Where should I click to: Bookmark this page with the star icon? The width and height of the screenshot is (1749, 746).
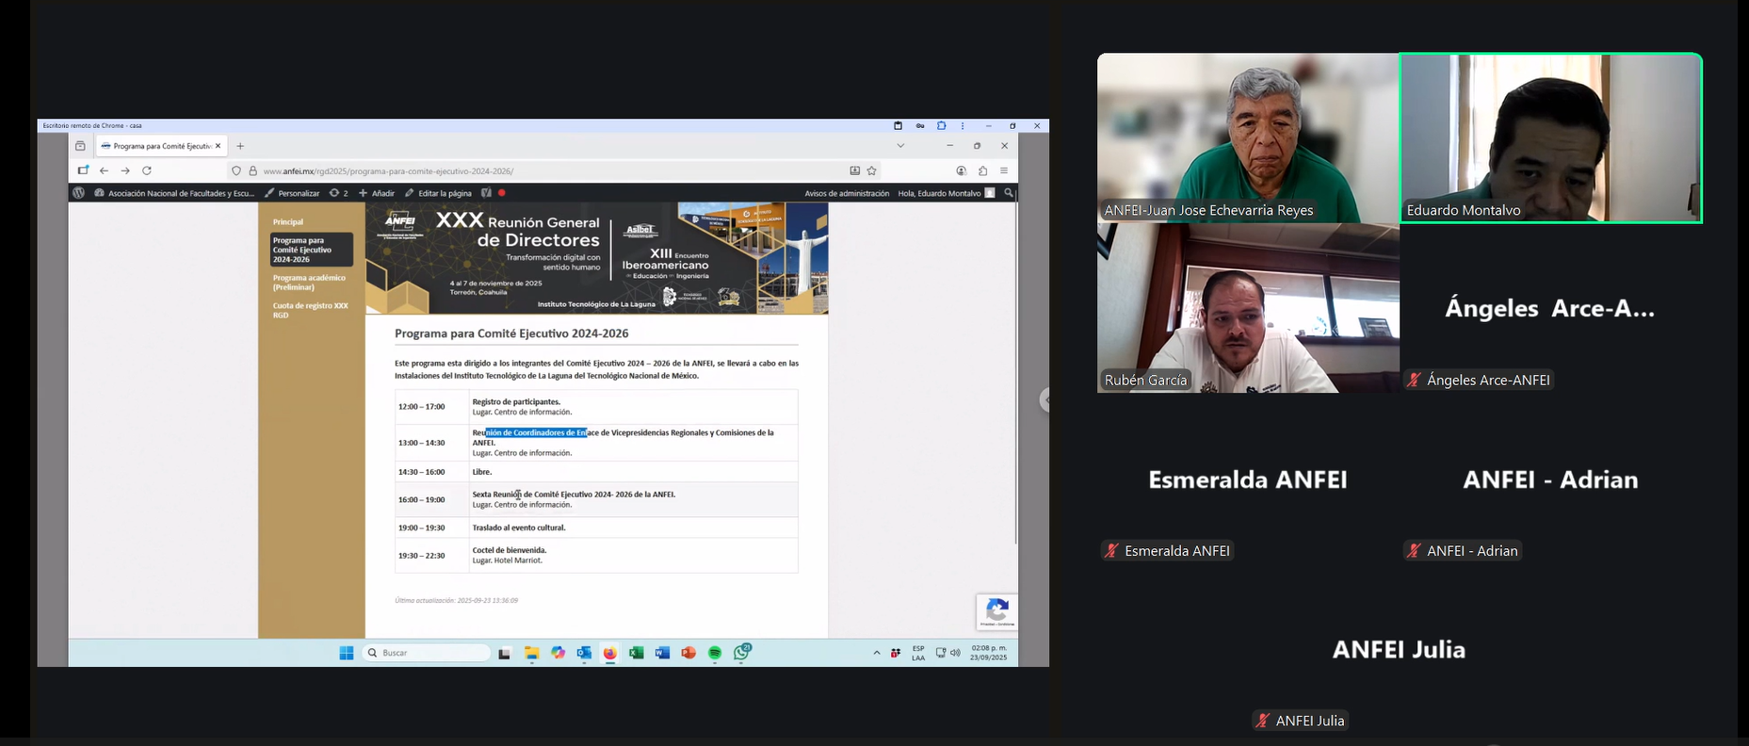click(x=872, y=170)
